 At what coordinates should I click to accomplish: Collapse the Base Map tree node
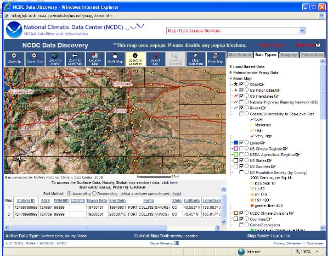click(x=230, y=79)
